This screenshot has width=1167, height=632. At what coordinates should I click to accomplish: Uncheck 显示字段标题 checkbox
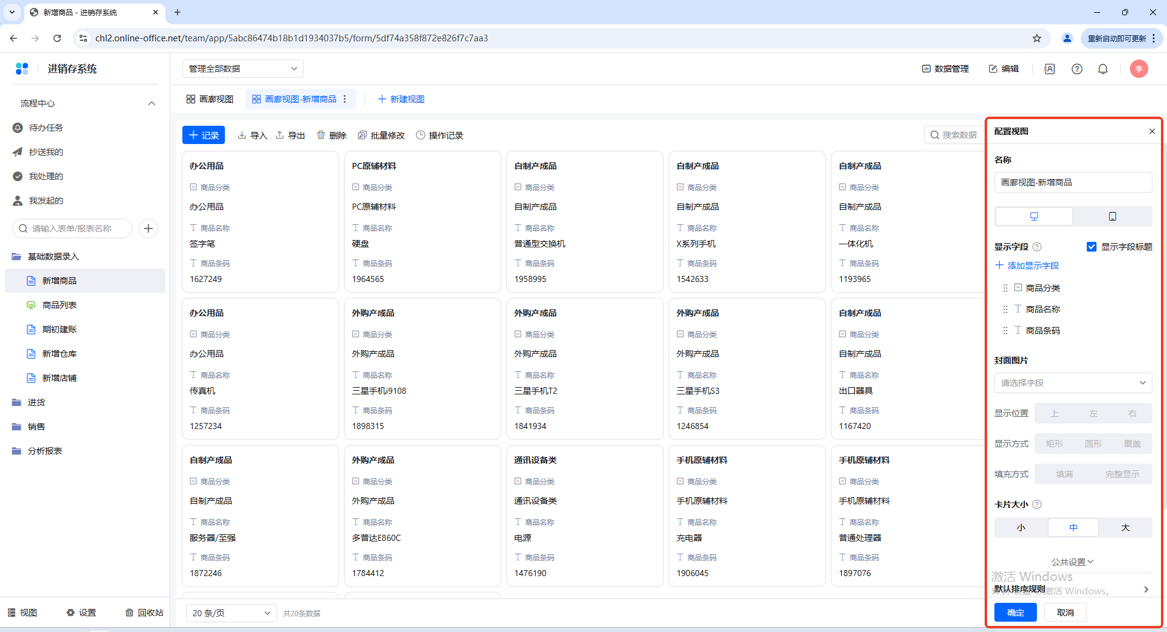(x=1092, y=247)
